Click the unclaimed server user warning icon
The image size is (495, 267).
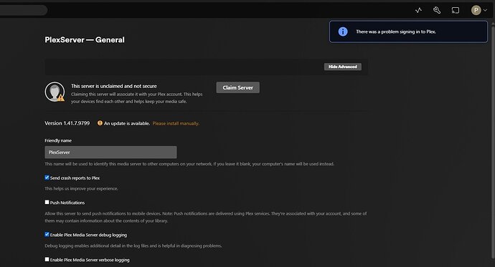[55, 92]
